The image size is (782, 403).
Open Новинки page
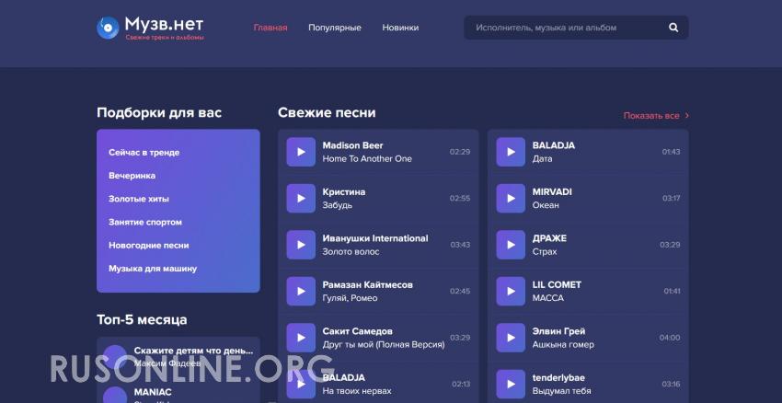pyautogui.click(x=400, y=28)
